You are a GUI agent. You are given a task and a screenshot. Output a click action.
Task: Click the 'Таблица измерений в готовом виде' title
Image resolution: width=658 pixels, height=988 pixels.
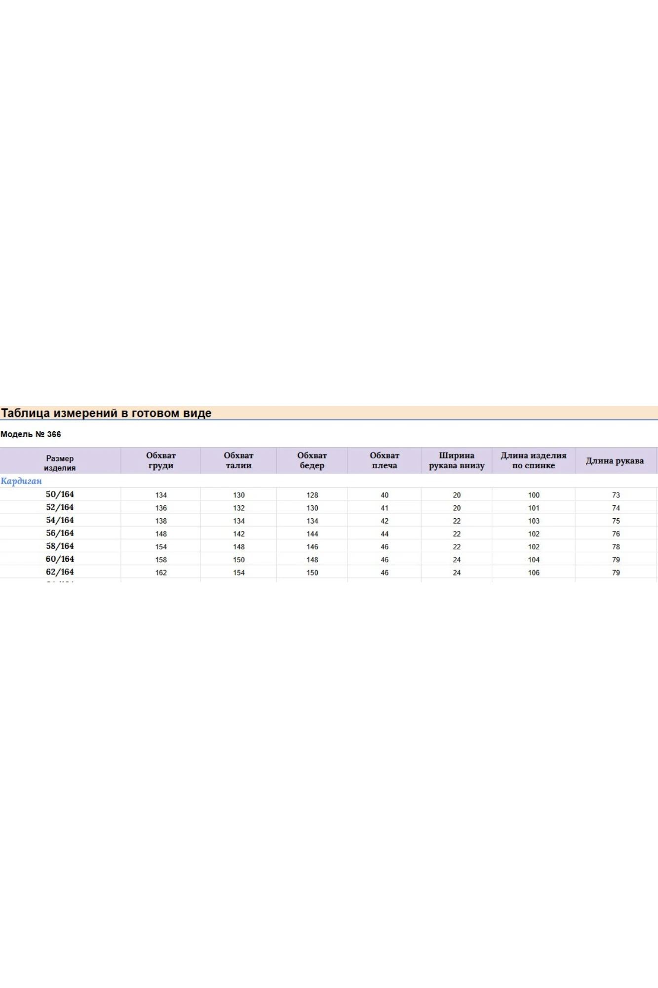click(x=106, y=413)
